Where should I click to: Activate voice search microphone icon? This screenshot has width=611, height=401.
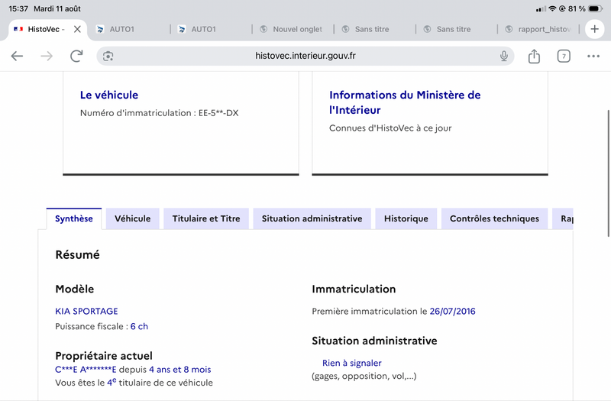(x=504, y=56)
